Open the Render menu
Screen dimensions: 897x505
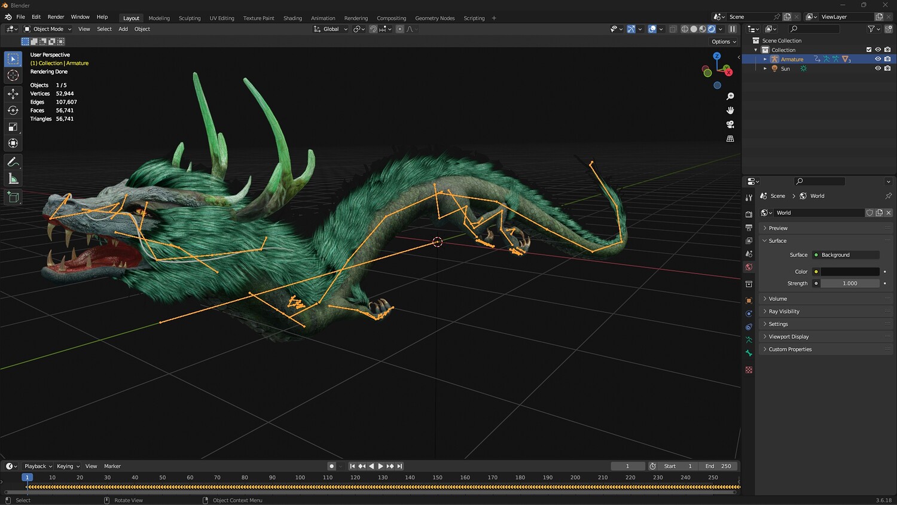[x=56, y=17]
